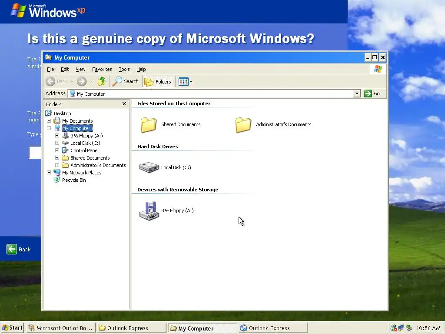The height and width of the screenshot is (334, 445).
Task: Click the Windows flag logo in menu bar
Action: (x=378, y=69)
